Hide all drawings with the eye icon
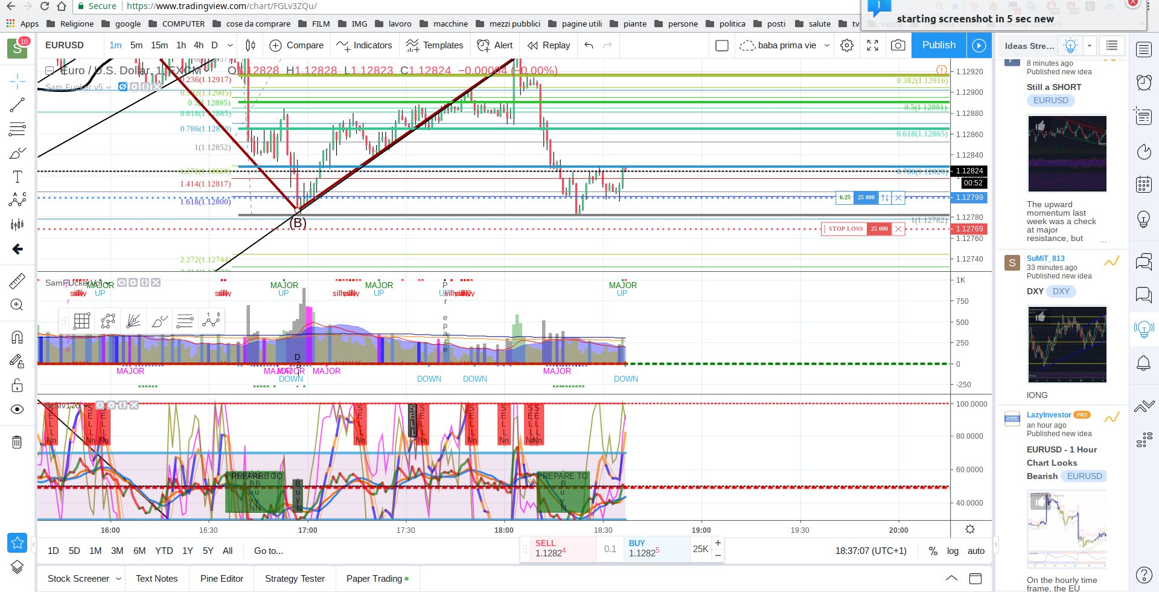The height and width of the screenshot is (592, 1159). pyautogui.click(x=18, y=410)
